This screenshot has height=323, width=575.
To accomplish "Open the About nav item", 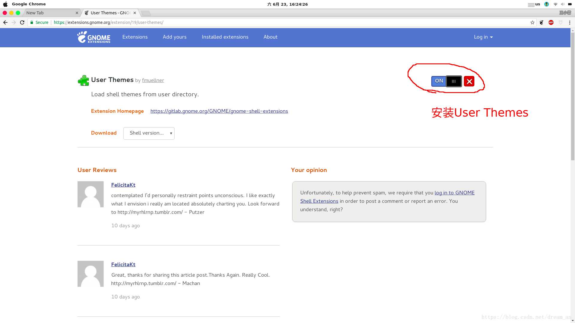I will [270, 37].
